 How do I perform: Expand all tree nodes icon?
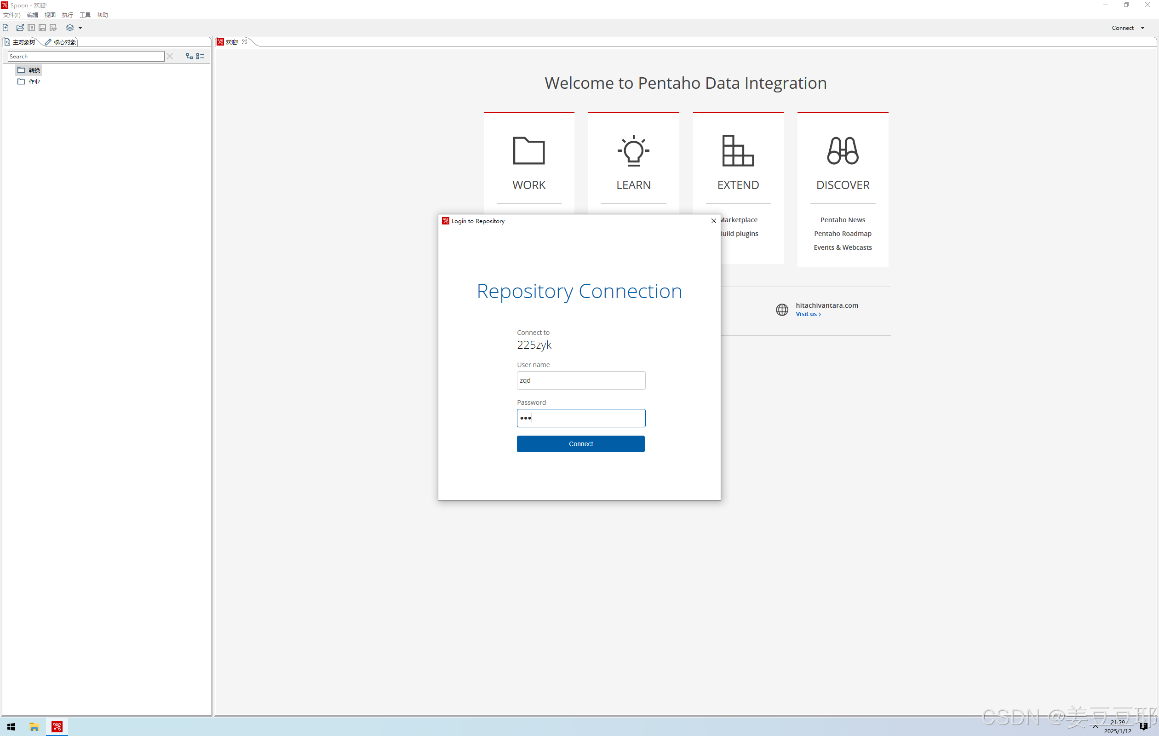pyautogui.click(x=189, y=56)
